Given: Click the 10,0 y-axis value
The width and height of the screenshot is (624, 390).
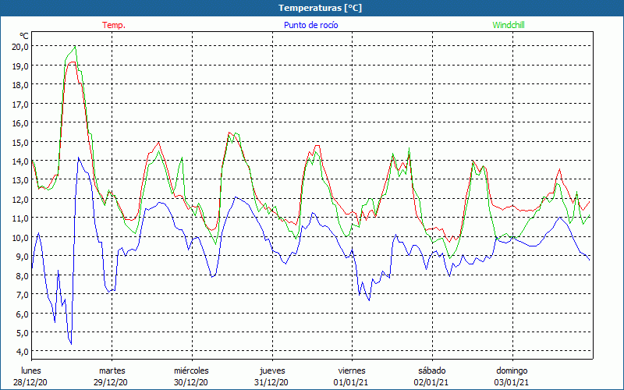Looking at the screenshot, I should pyautogui.click(x=20, y=237).
